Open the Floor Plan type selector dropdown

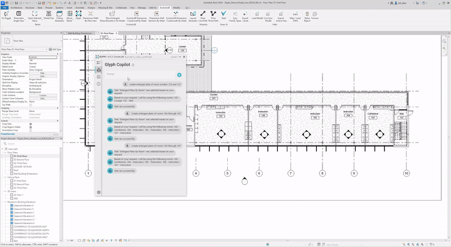click(x=34, y=42)
